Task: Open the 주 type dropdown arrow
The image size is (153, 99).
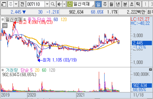Action: coord(16,4)
